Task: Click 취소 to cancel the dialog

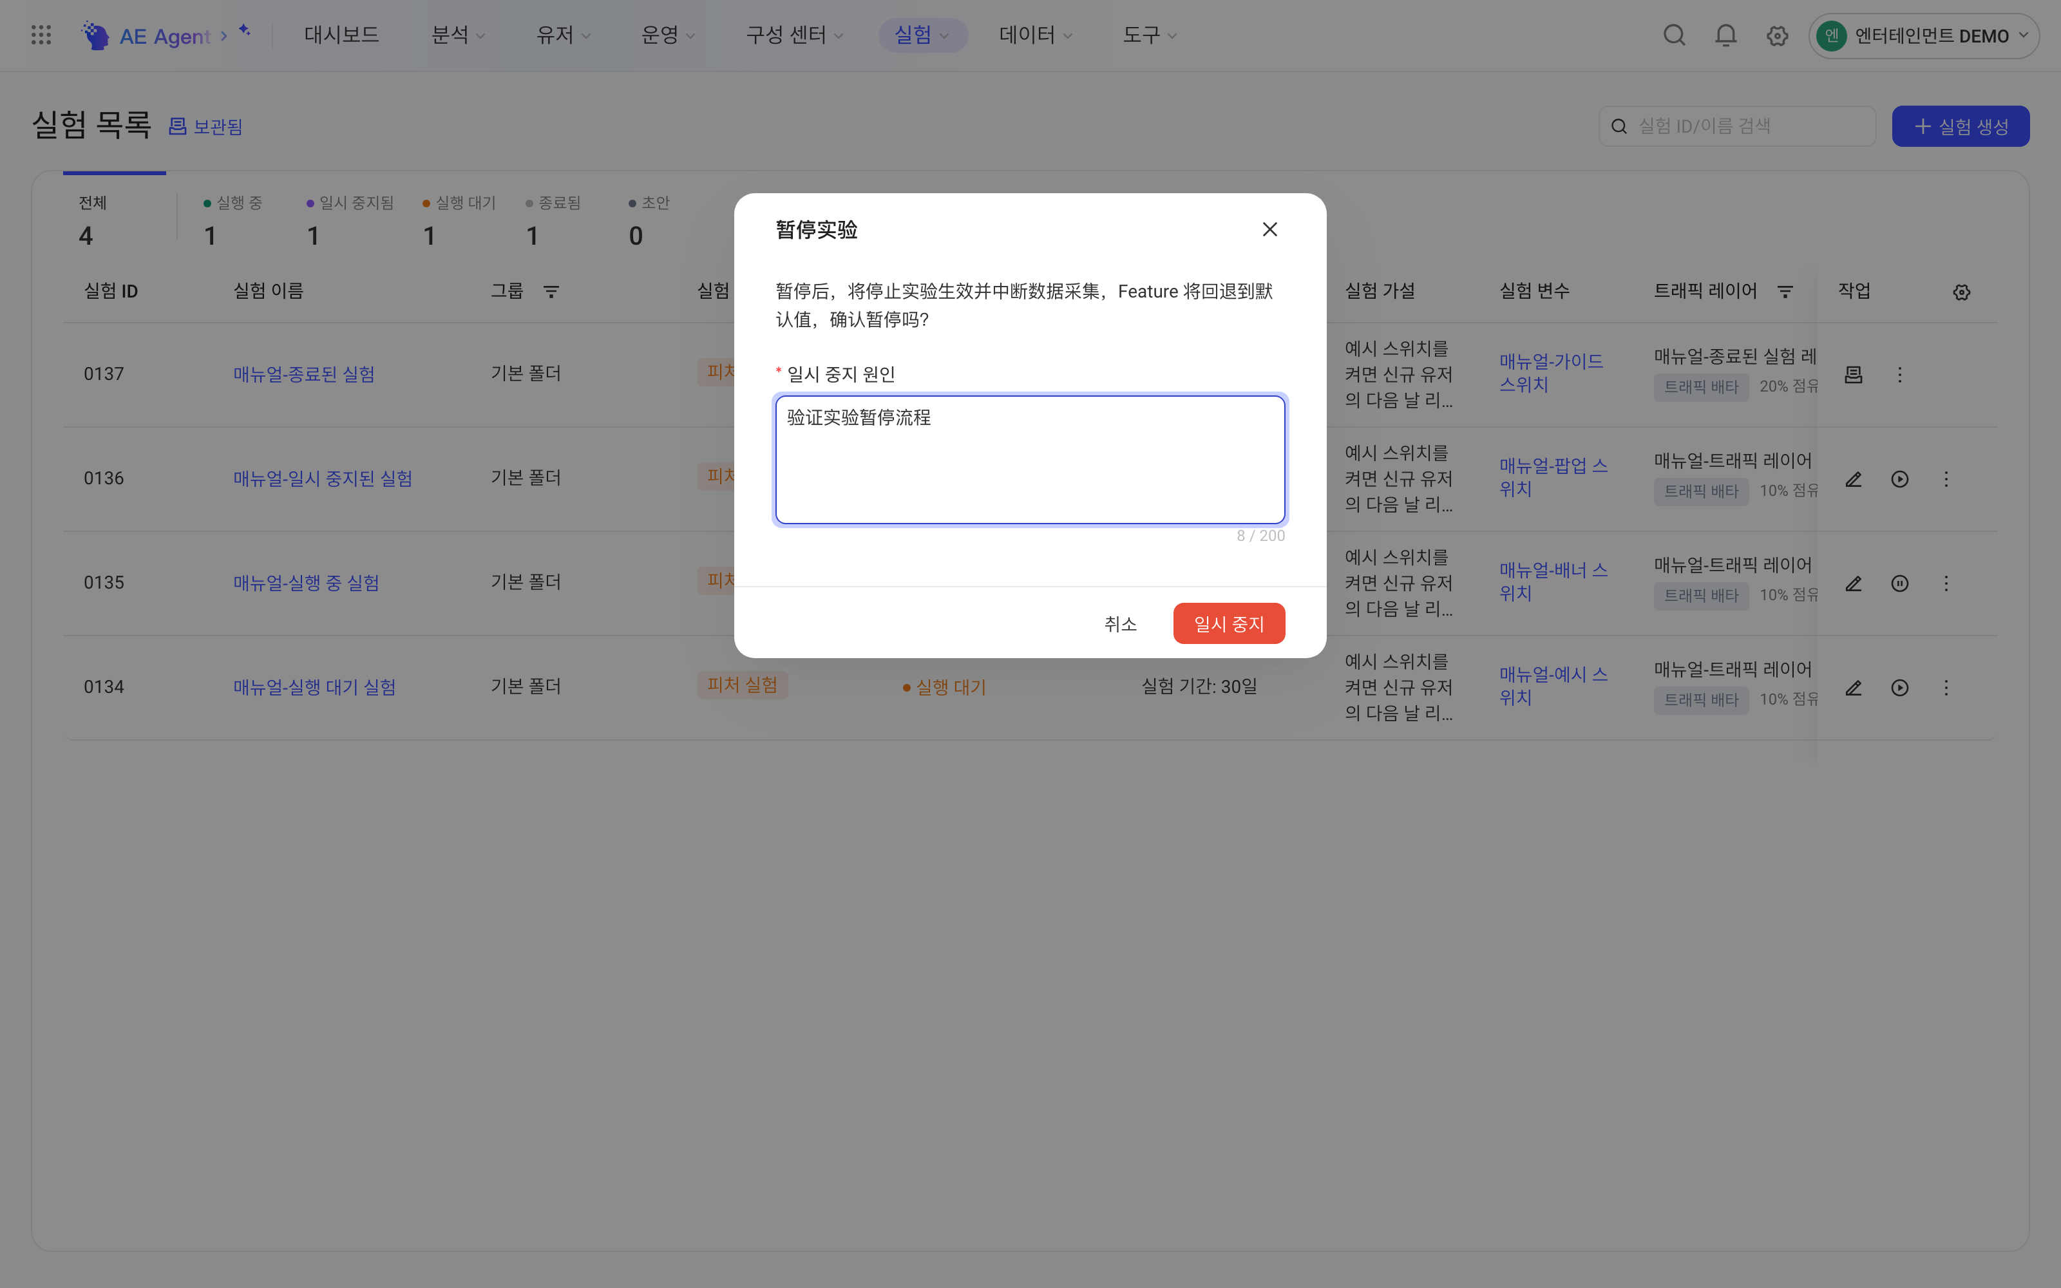Action: coord(1120,623)
